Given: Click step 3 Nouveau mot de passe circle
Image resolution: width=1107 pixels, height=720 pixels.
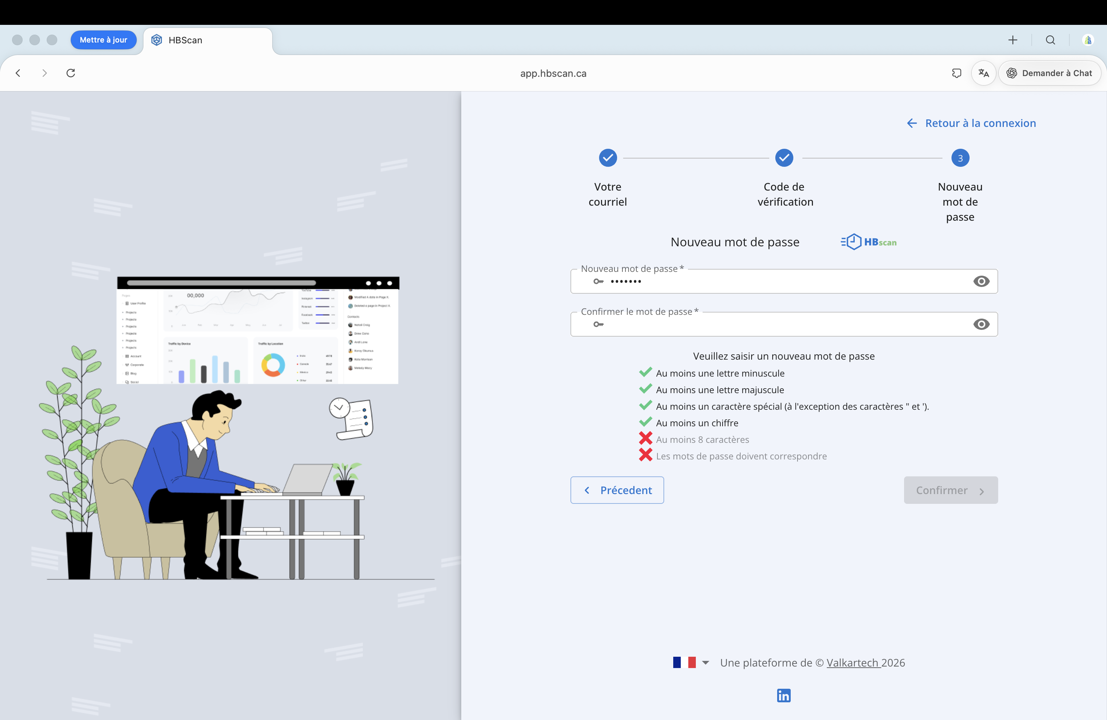Looking at the screenshot, I should point(960,158).
